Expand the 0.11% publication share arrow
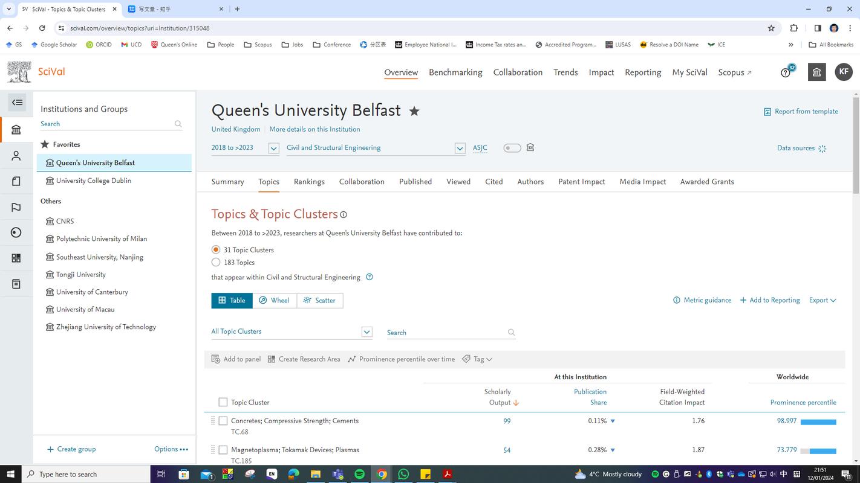Viewport: 860px width, 483px height. 613,421
